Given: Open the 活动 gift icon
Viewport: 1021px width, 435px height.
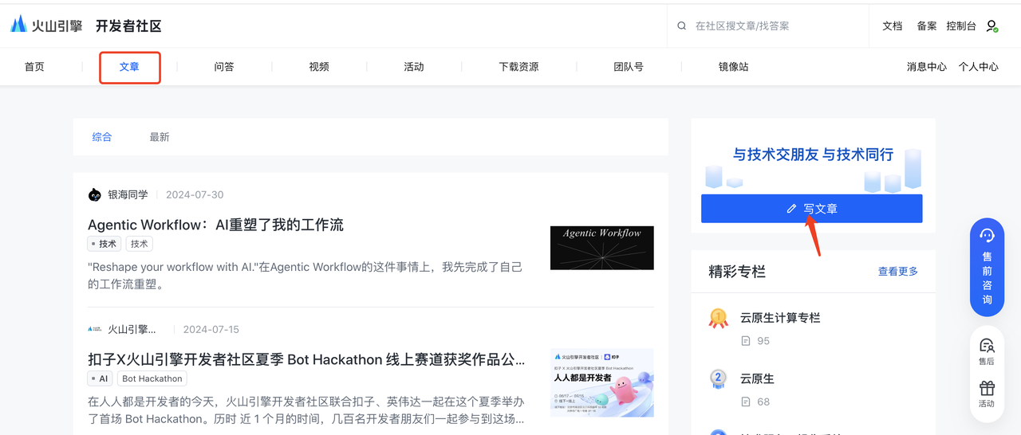Looking at the screenshot, I should click(987, 389).
